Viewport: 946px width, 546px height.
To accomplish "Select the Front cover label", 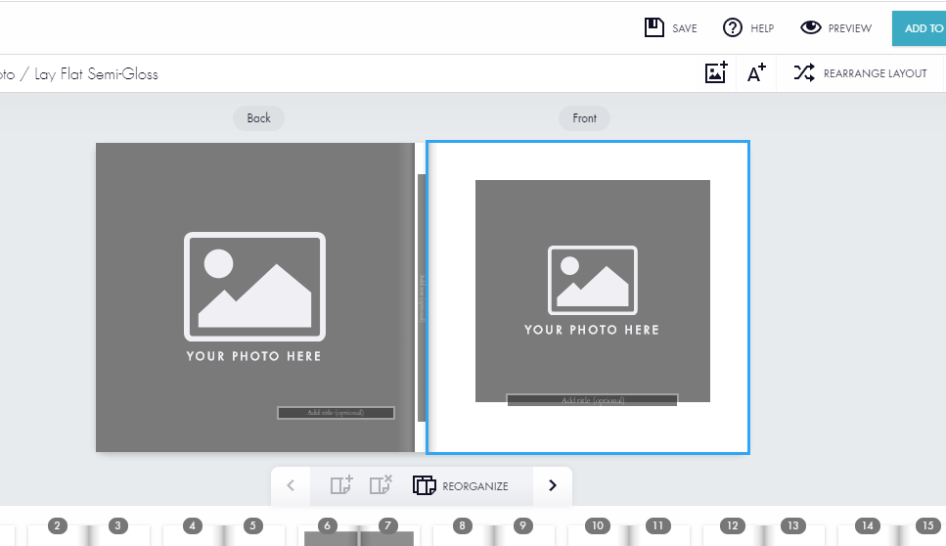I will [584, 118].
